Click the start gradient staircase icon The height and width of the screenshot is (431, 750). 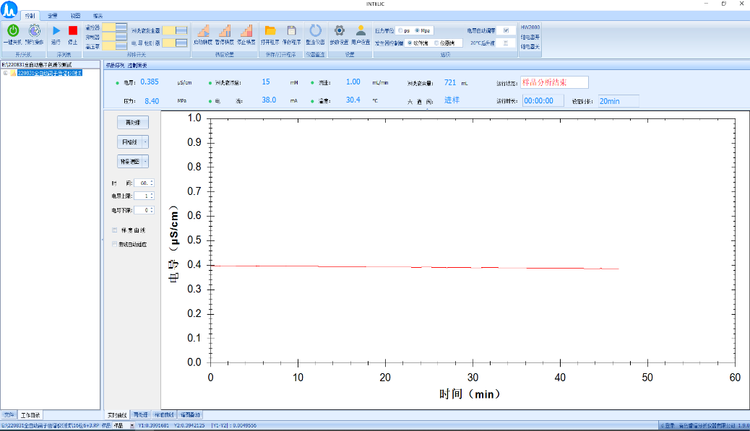click(203, 31)
